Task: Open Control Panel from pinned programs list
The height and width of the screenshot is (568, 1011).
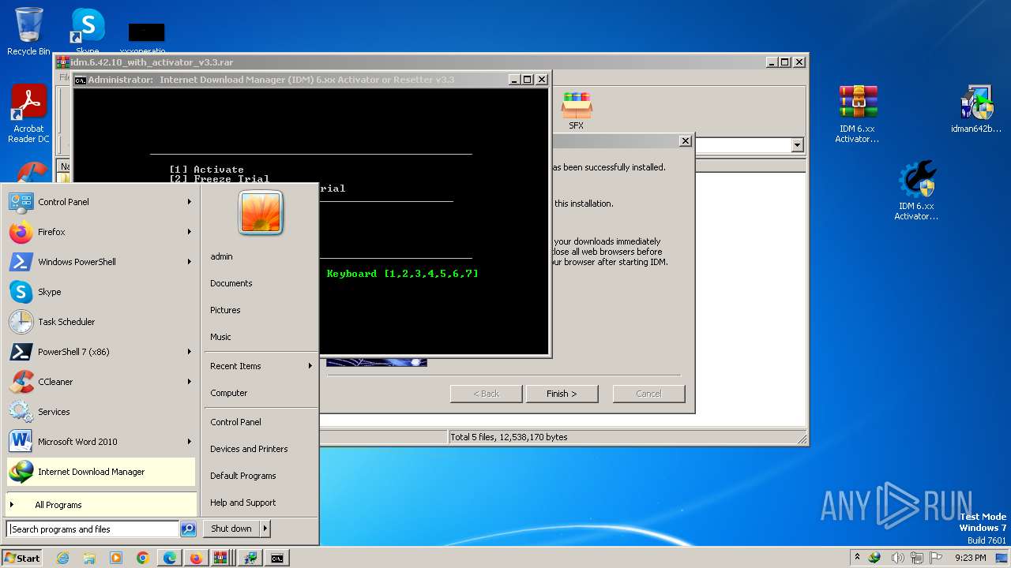Action: pyautogui.click(x=100, y=202)
